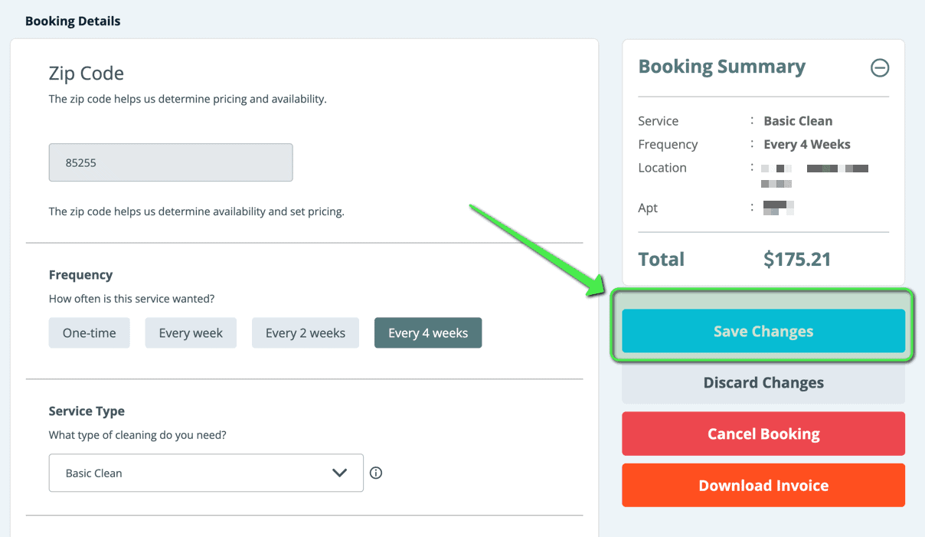The width and height of the screenshot is (925, 537).
Task: Open the Basic Clean service dropdown
Action: (206, 473)
